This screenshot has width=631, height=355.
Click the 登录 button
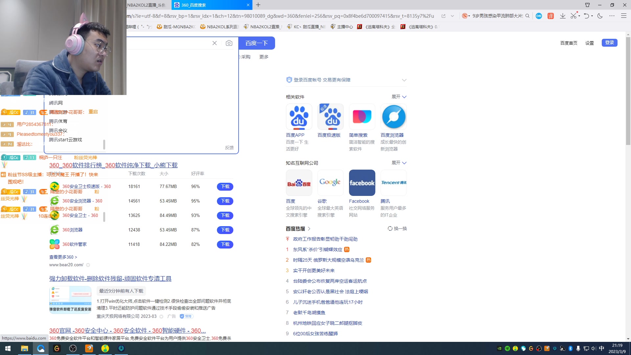[x=610, y=43]
